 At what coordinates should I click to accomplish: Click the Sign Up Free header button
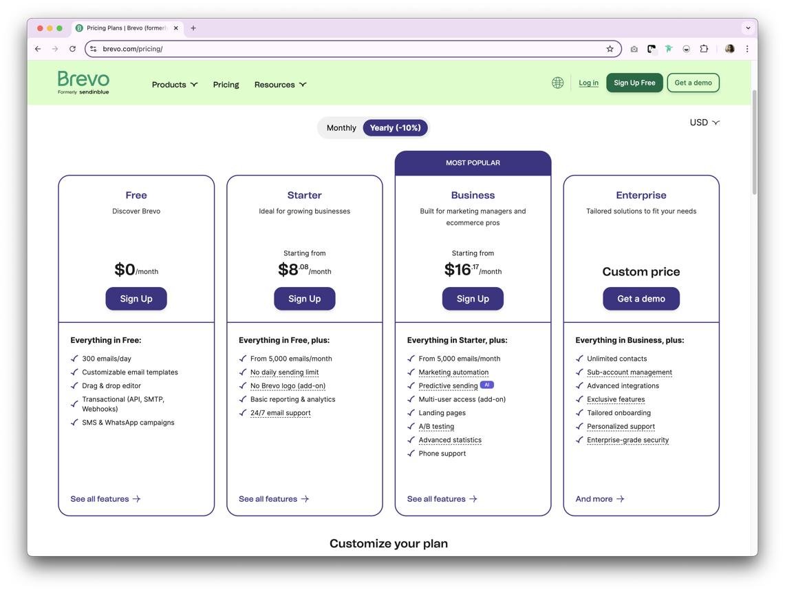(x=634, y=83)
